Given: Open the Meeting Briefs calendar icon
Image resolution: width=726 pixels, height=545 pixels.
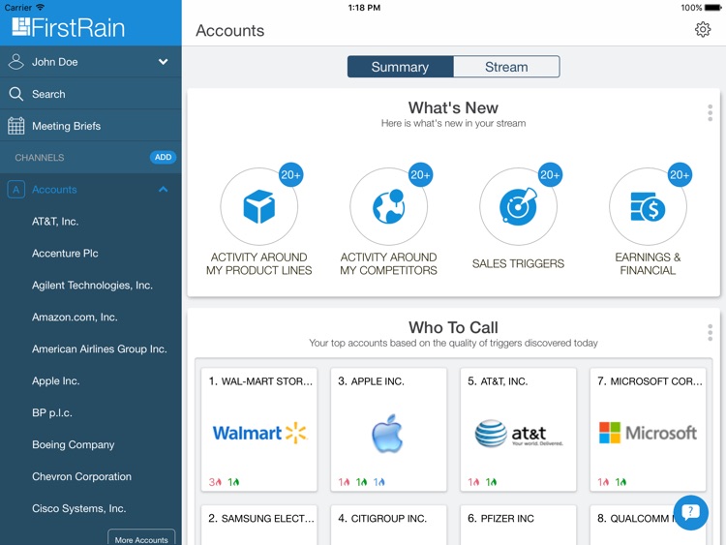Looking at the screenshot, I should pyautogui.click(x=15, y=126).
